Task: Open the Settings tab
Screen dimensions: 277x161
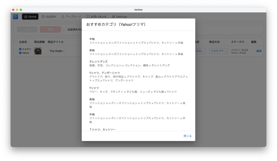Action: click(x=119, y=17)
